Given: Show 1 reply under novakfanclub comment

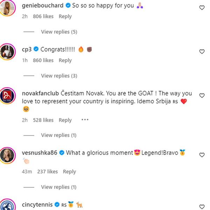Looking at the screenshot, I should tap(59, 135).
